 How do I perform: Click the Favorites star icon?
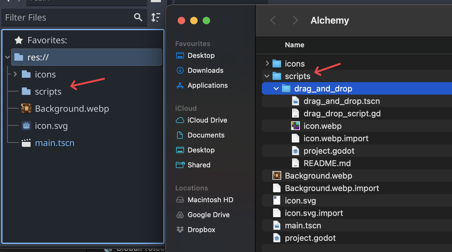pyautogui.click(x=19, y=40)
